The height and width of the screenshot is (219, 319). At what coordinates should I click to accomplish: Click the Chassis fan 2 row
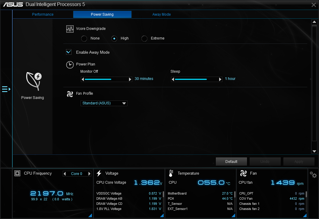coord(272,209)
